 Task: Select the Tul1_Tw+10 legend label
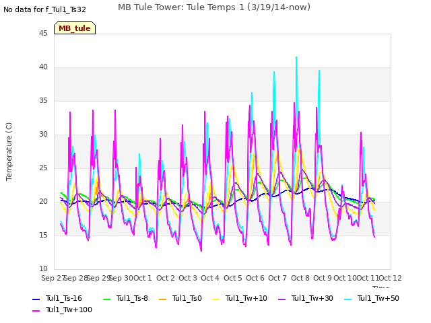point(246,298)
